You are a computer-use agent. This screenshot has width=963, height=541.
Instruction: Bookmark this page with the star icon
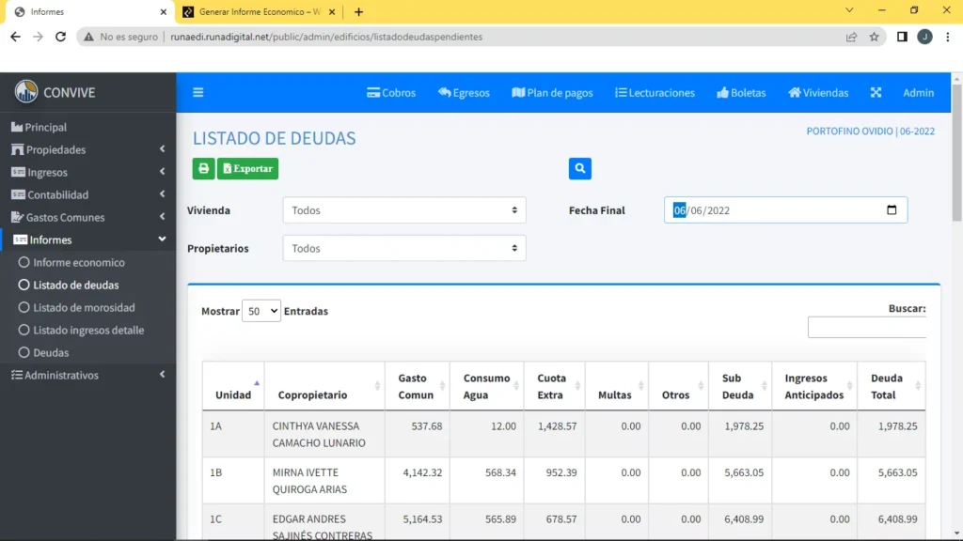(875, 37)
